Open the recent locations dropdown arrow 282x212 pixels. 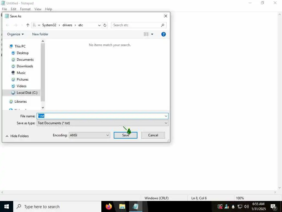pyautogui.click(x=22, y=25)
